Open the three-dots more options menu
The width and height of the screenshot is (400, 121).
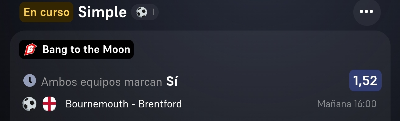(x=367, y=12)
